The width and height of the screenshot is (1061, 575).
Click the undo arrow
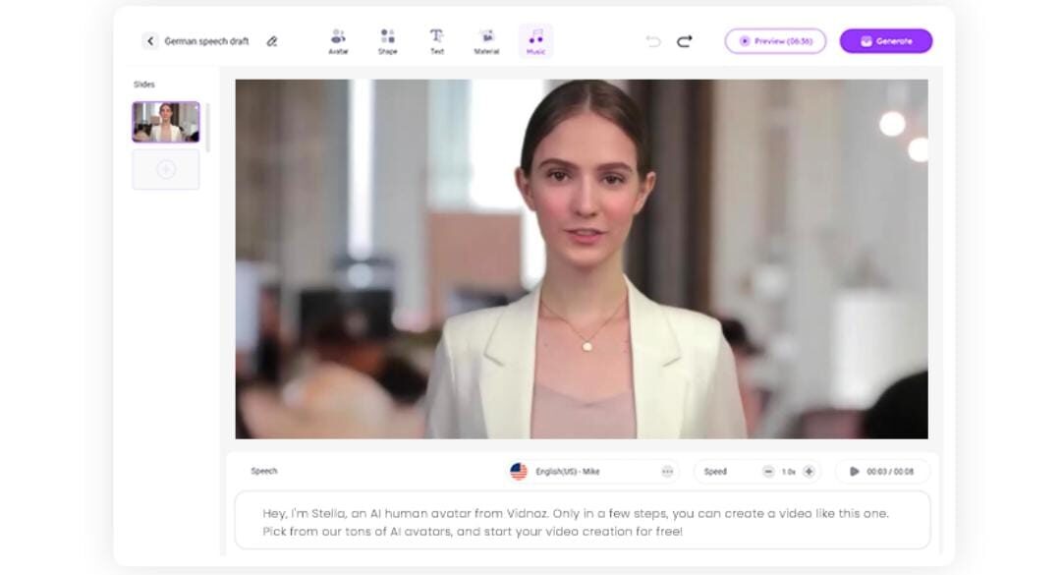click(653, 41)
